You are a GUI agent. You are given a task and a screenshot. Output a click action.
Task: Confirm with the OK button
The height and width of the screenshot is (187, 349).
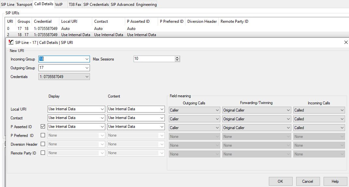(x=281, y=181)
